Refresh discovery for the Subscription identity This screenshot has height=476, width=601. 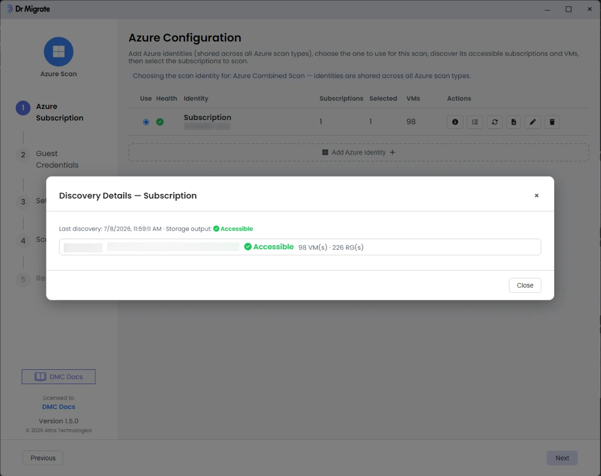pos(495,122)
